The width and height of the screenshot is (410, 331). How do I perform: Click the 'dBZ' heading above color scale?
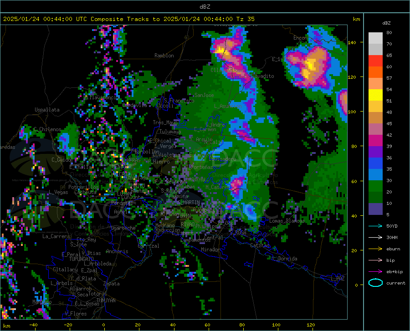coord(386,23)
